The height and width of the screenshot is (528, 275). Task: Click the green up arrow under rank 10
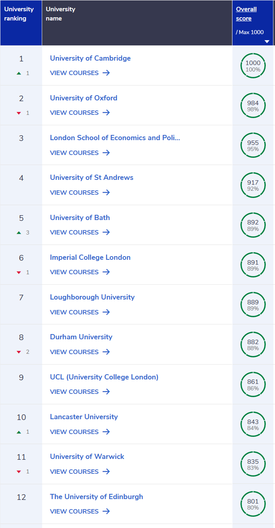tap(19, 432)
